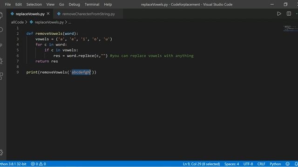Click the Python file icon on removeCharecterFromString tab

[x=59, y=14]
